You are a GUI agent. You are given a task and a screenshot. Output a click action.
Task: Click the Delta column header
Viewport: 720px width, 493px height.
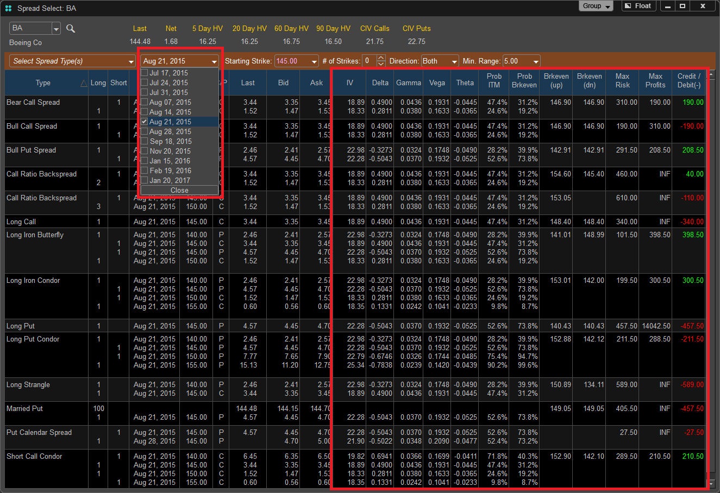380,83
